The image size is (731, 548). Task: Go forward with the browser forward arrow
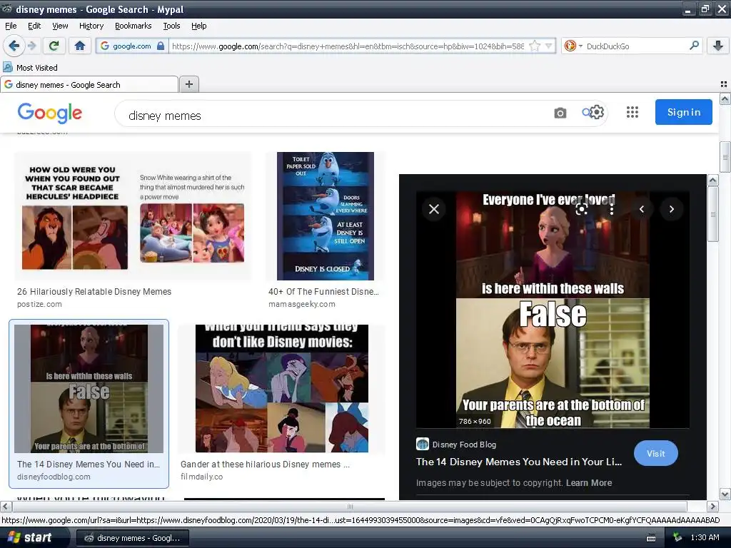[x=31, y=46]
